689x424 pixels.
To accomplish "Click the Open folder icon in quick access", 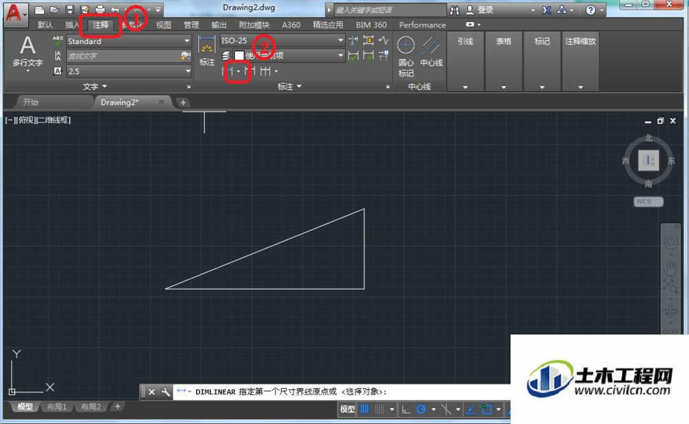I will point(54,10).
